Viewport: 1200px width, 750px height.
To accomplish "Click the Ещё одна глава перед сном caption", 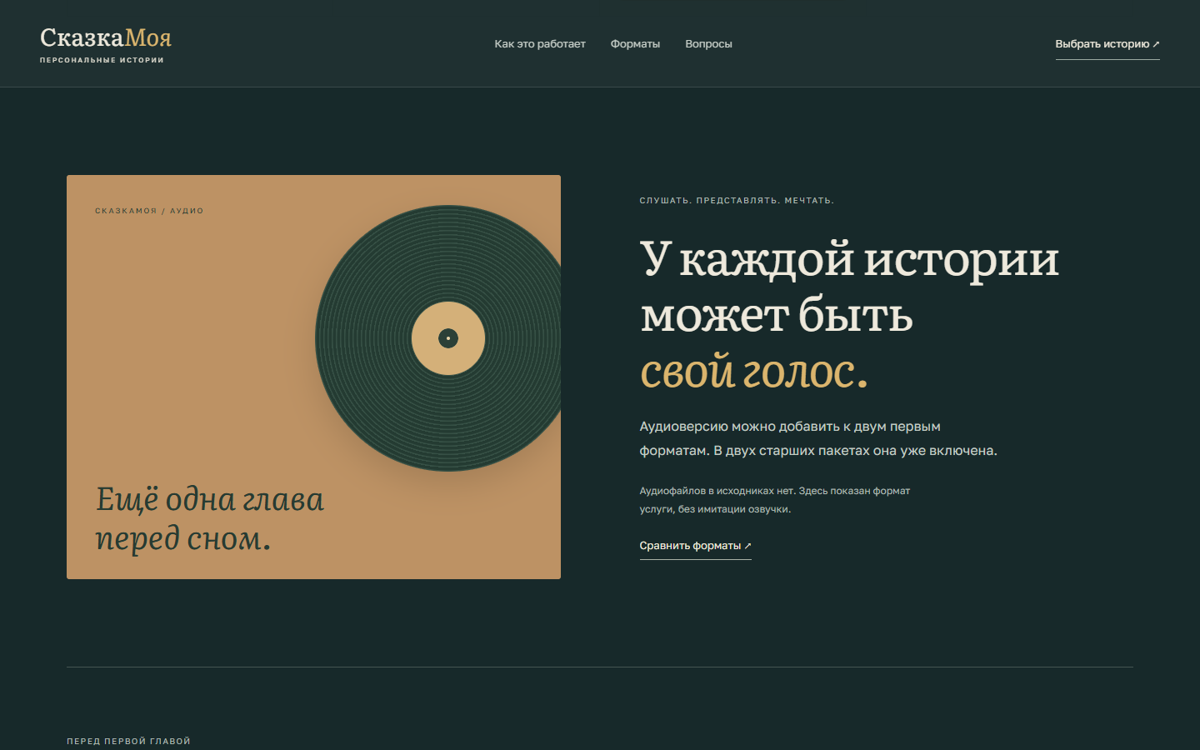I will (x=209, y=518).
